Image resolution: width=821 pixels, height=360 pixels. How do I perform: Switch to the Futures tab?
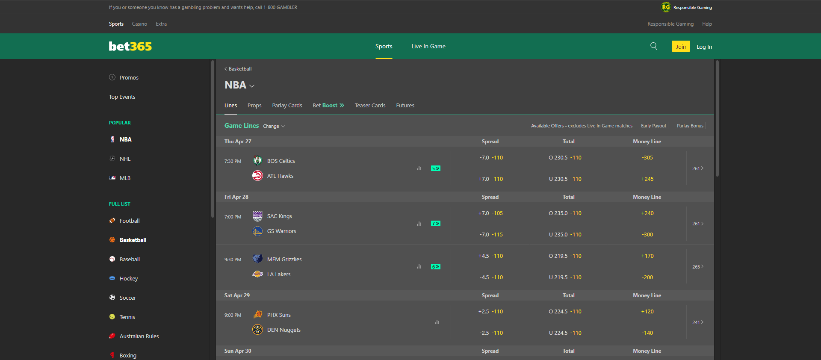[x=405, y=106]
